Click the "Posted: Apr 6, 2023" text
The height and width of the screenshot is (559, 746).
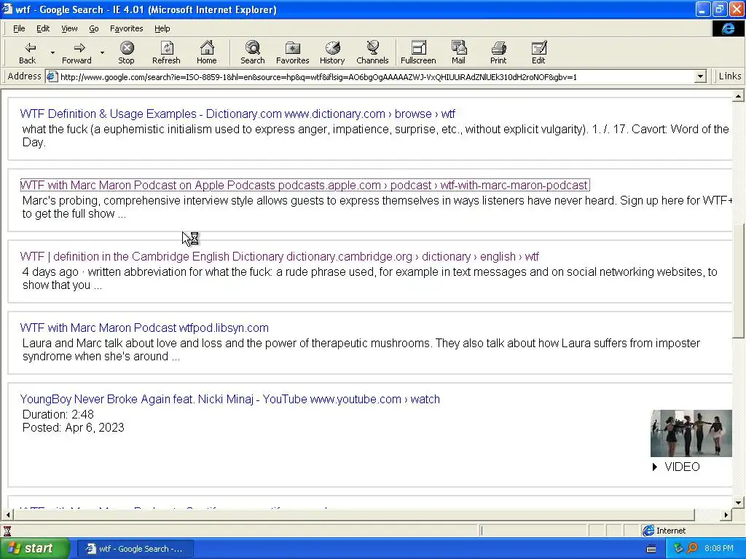74,428
